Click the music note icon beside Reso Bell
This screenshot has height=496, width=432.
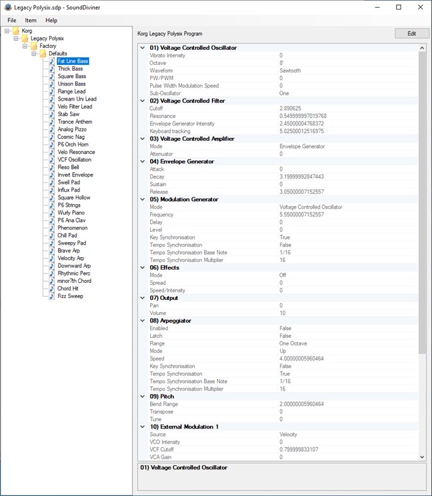click(x=52, y=168)
